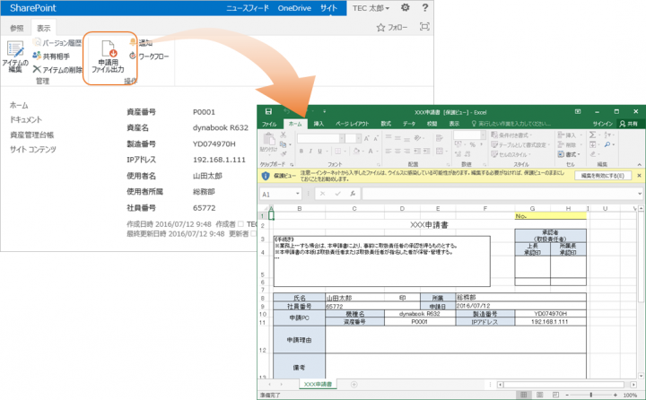This screenshot has width=646, height=400.
Task: Toggle Center alignment in Excel ribbon
Action: [397, 152]
